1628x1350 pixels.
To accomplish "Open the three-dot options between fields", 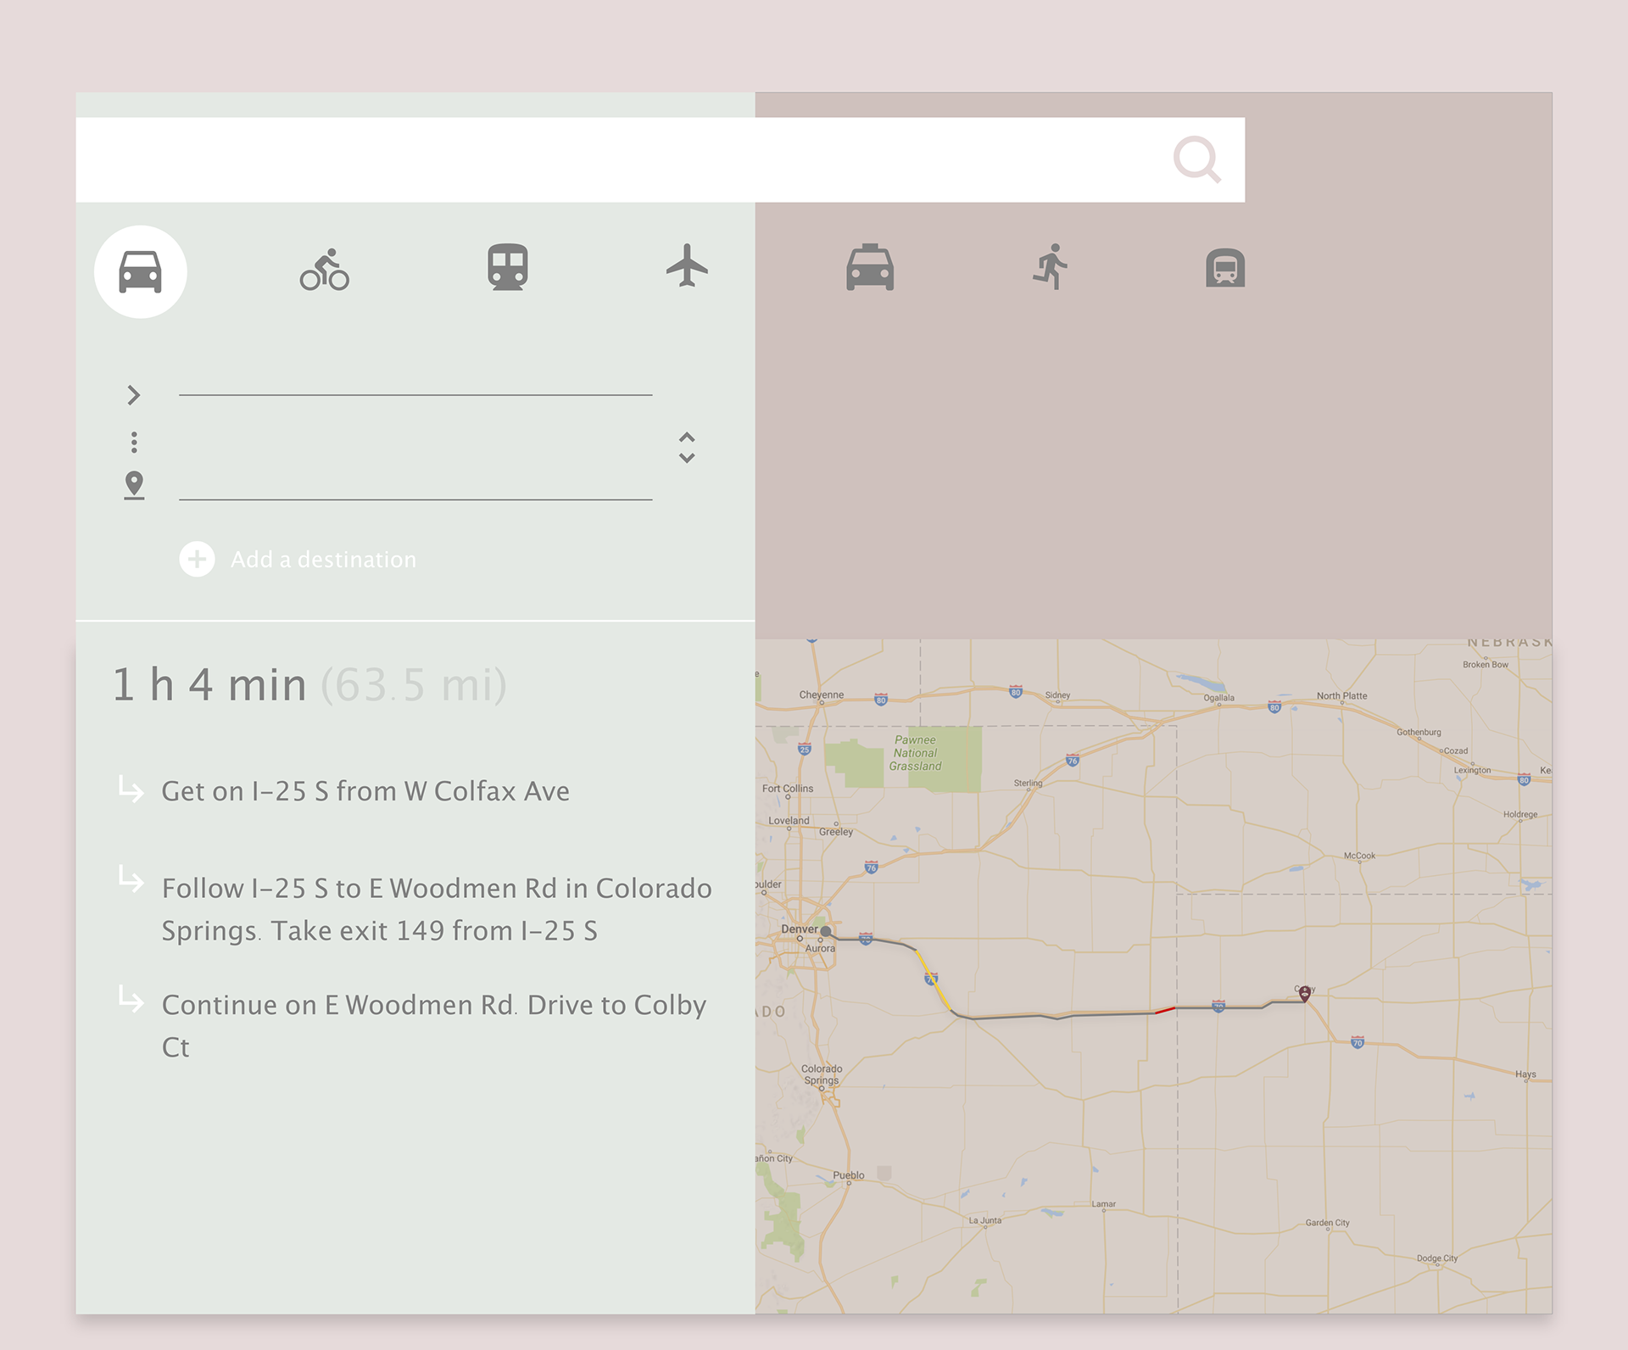I will pyautogui.click(x=134, y=442).
